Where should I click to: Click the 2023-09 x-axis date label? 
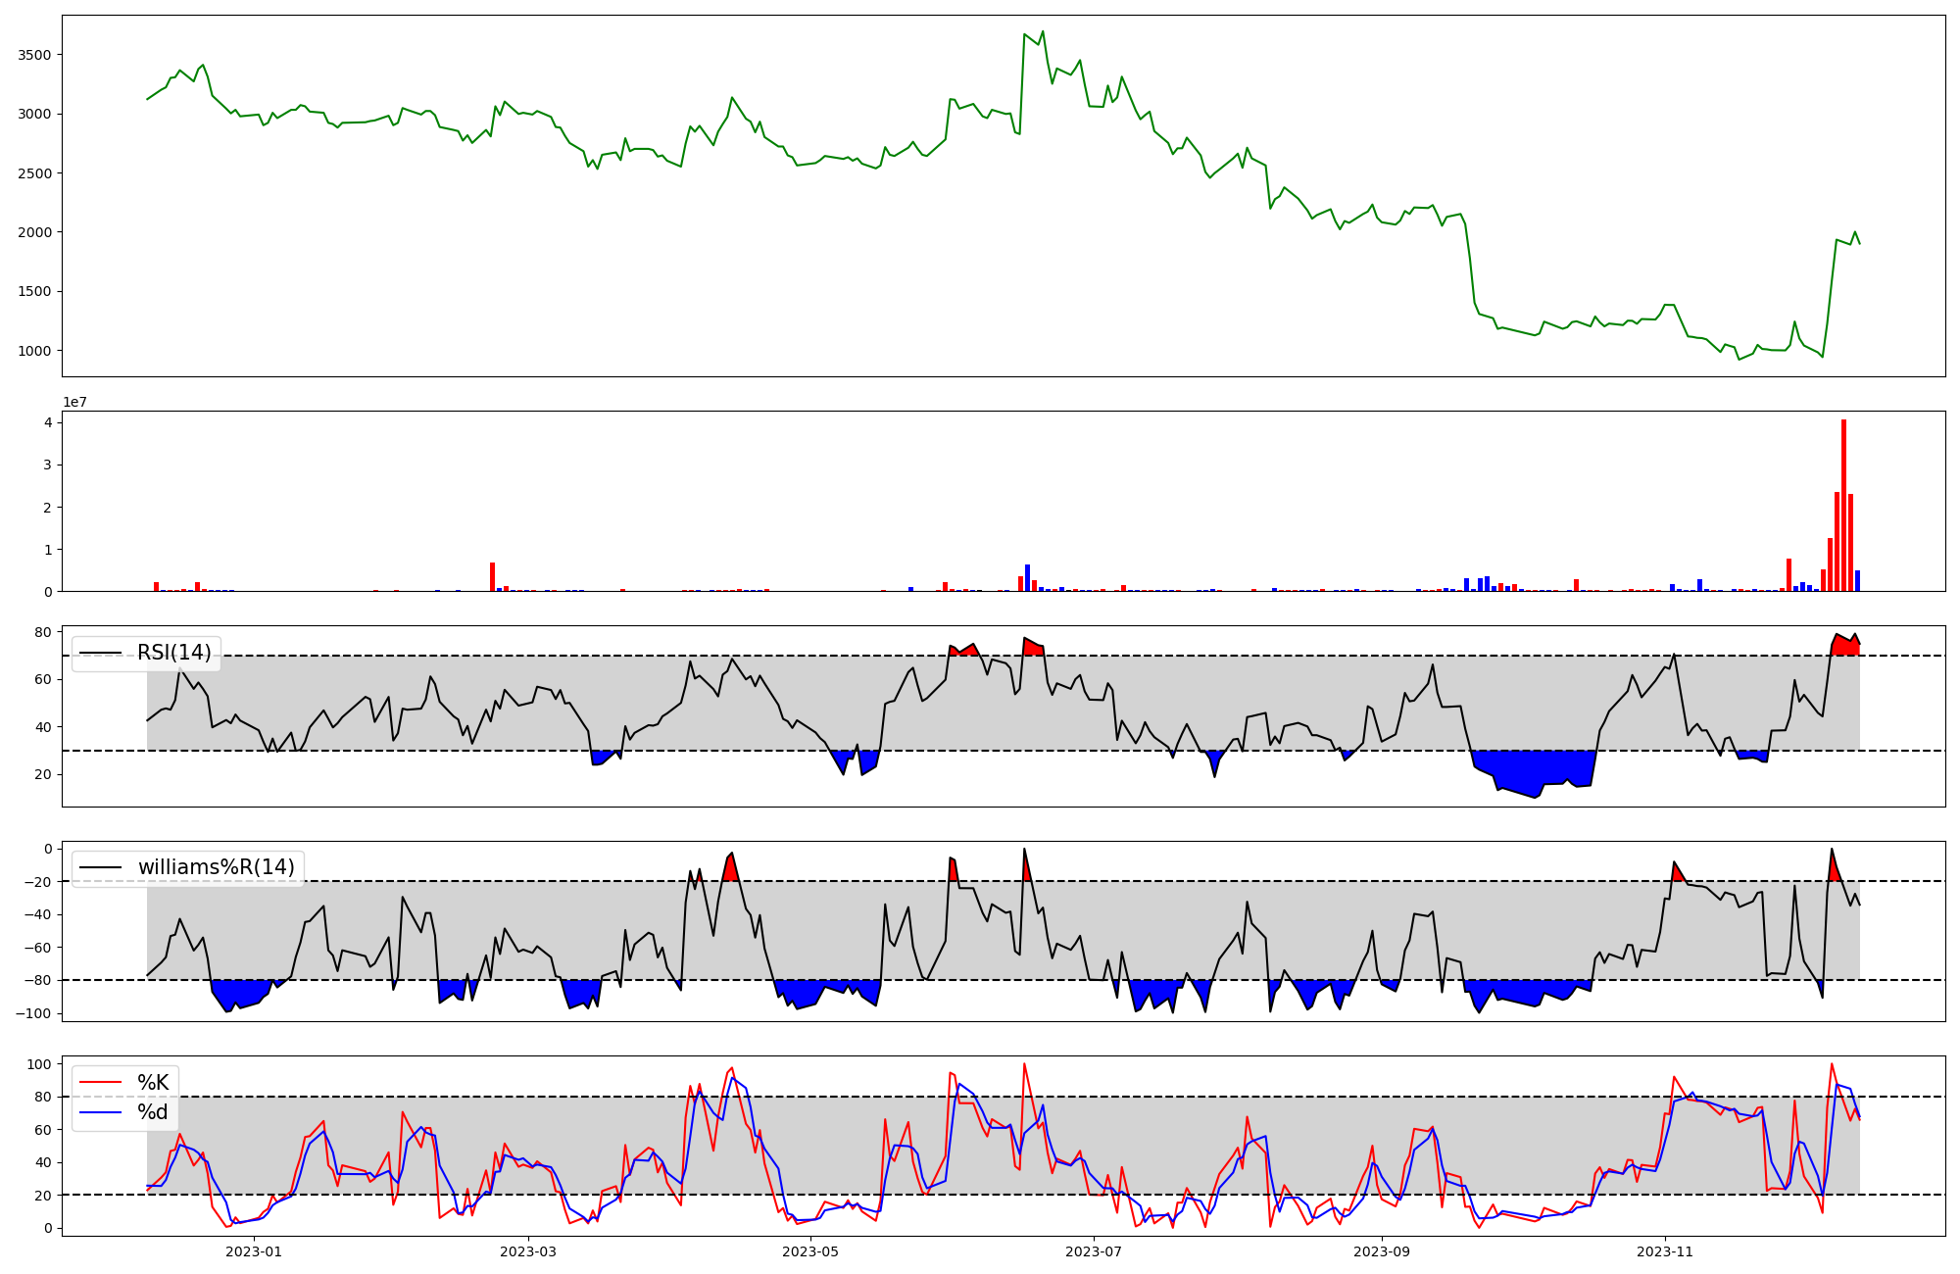coord(1382,1251)
